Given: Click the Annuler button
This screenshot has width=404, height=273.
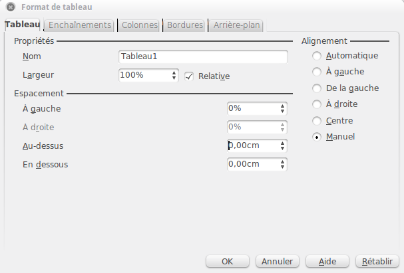Looking at the screenshot, I should click(278, 262).
